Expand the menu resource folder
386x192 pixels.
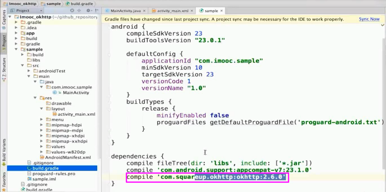pos(41,120)
